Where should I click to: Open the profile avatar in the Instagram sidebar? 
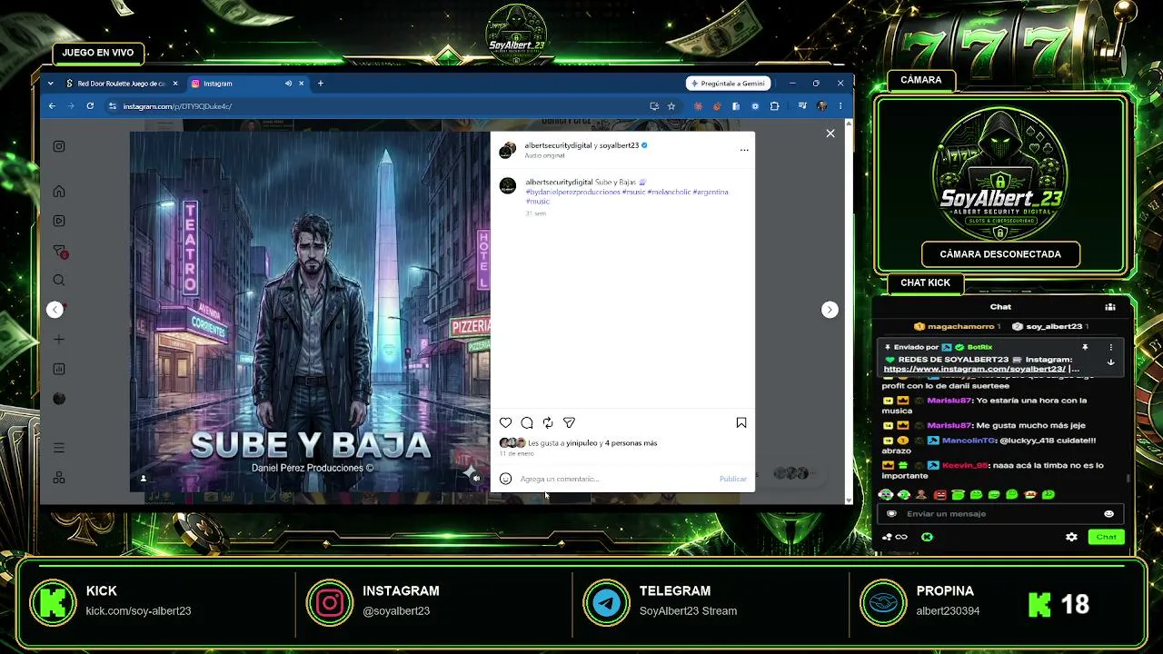pyautogui.click(x=59, y=399)
